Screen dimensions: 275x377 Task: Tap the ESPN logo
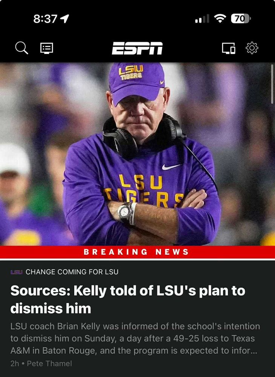(x=137, y=48)
